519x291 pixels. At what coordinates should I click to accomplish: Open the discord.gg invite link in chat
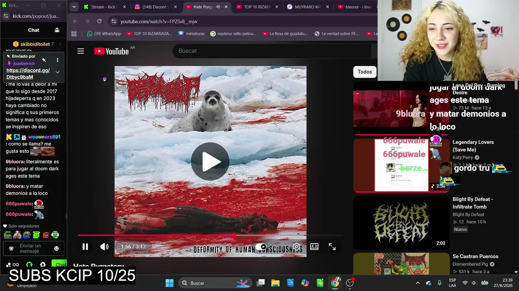click(28, 74)
